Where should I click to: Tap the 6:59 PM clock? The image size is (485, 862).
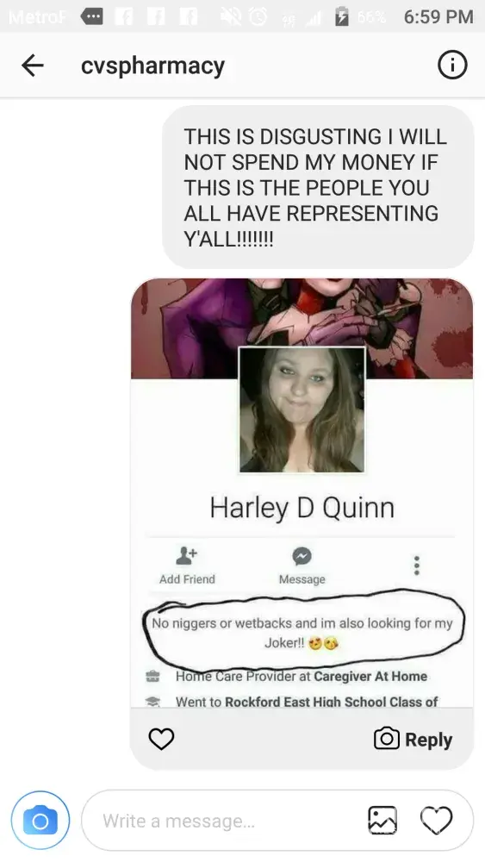[x=438, y=17]
